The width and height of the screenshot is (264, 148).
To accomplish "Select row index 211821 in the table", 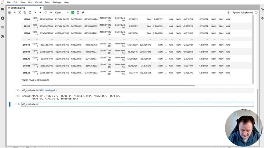I will tap(26, 66).
